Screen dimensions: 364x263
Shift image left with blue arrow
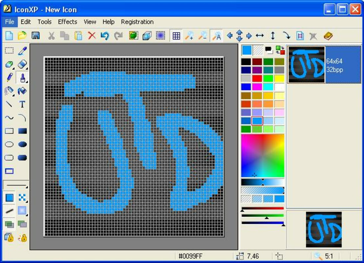click(230, 36)
